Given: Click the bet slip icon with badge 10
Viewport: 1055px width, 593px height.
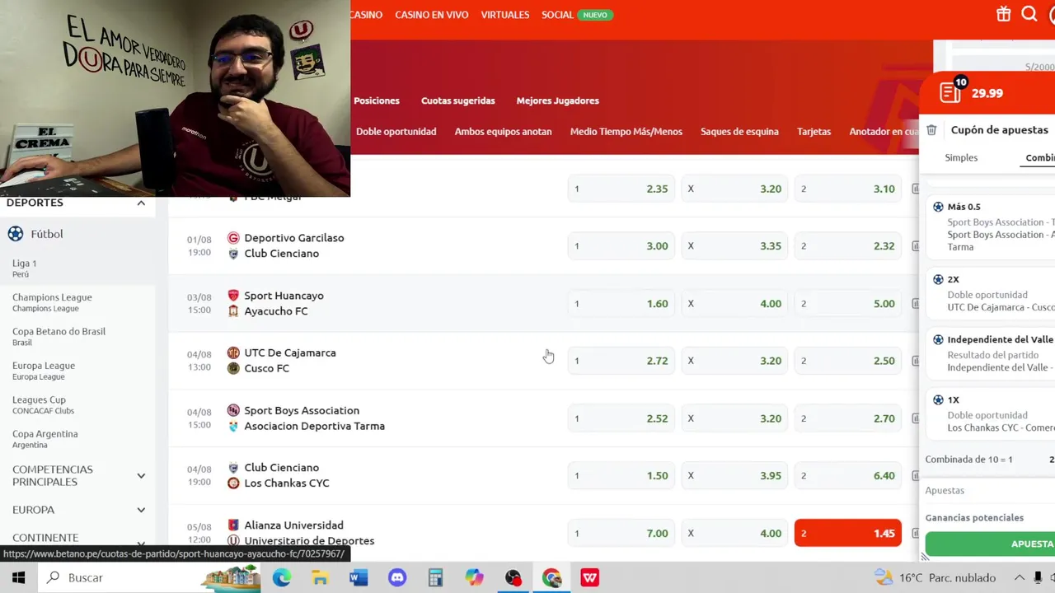Looking at the screenshot, I should coord(951,91).
